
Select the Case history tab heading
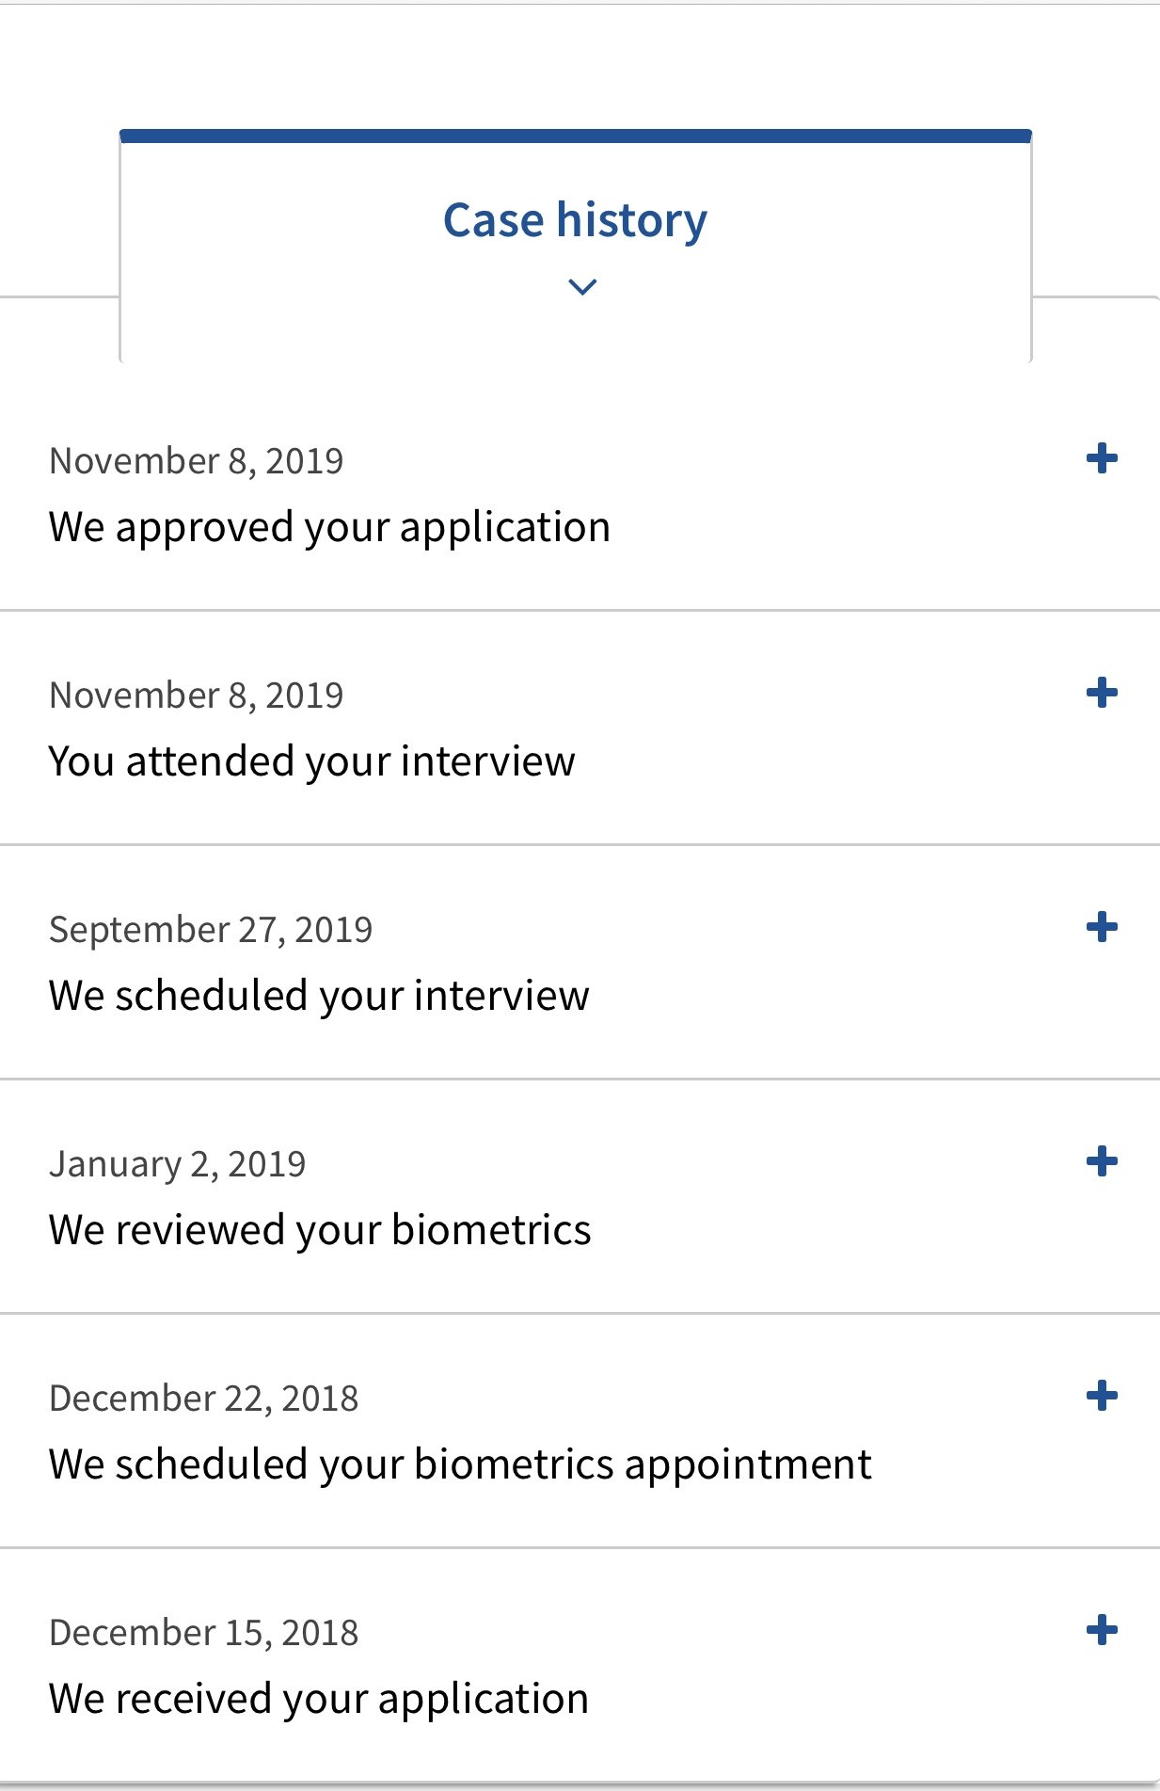(575, 220)
